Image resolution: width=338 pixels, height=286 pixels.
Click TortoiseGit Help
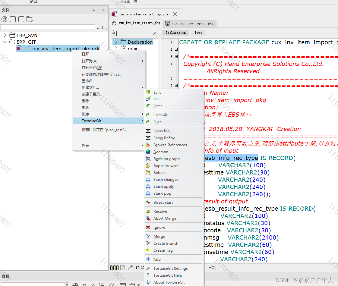[x=167, y=275]
